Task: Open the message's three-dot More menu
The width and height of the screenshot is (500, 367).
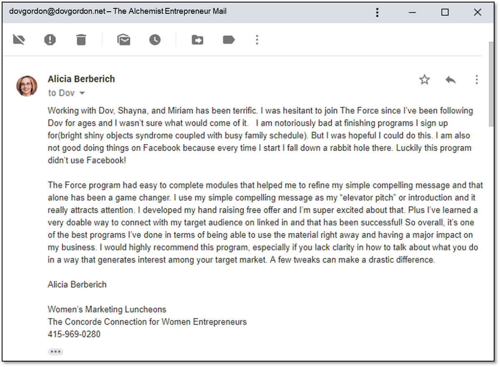Action: [477, 80]
